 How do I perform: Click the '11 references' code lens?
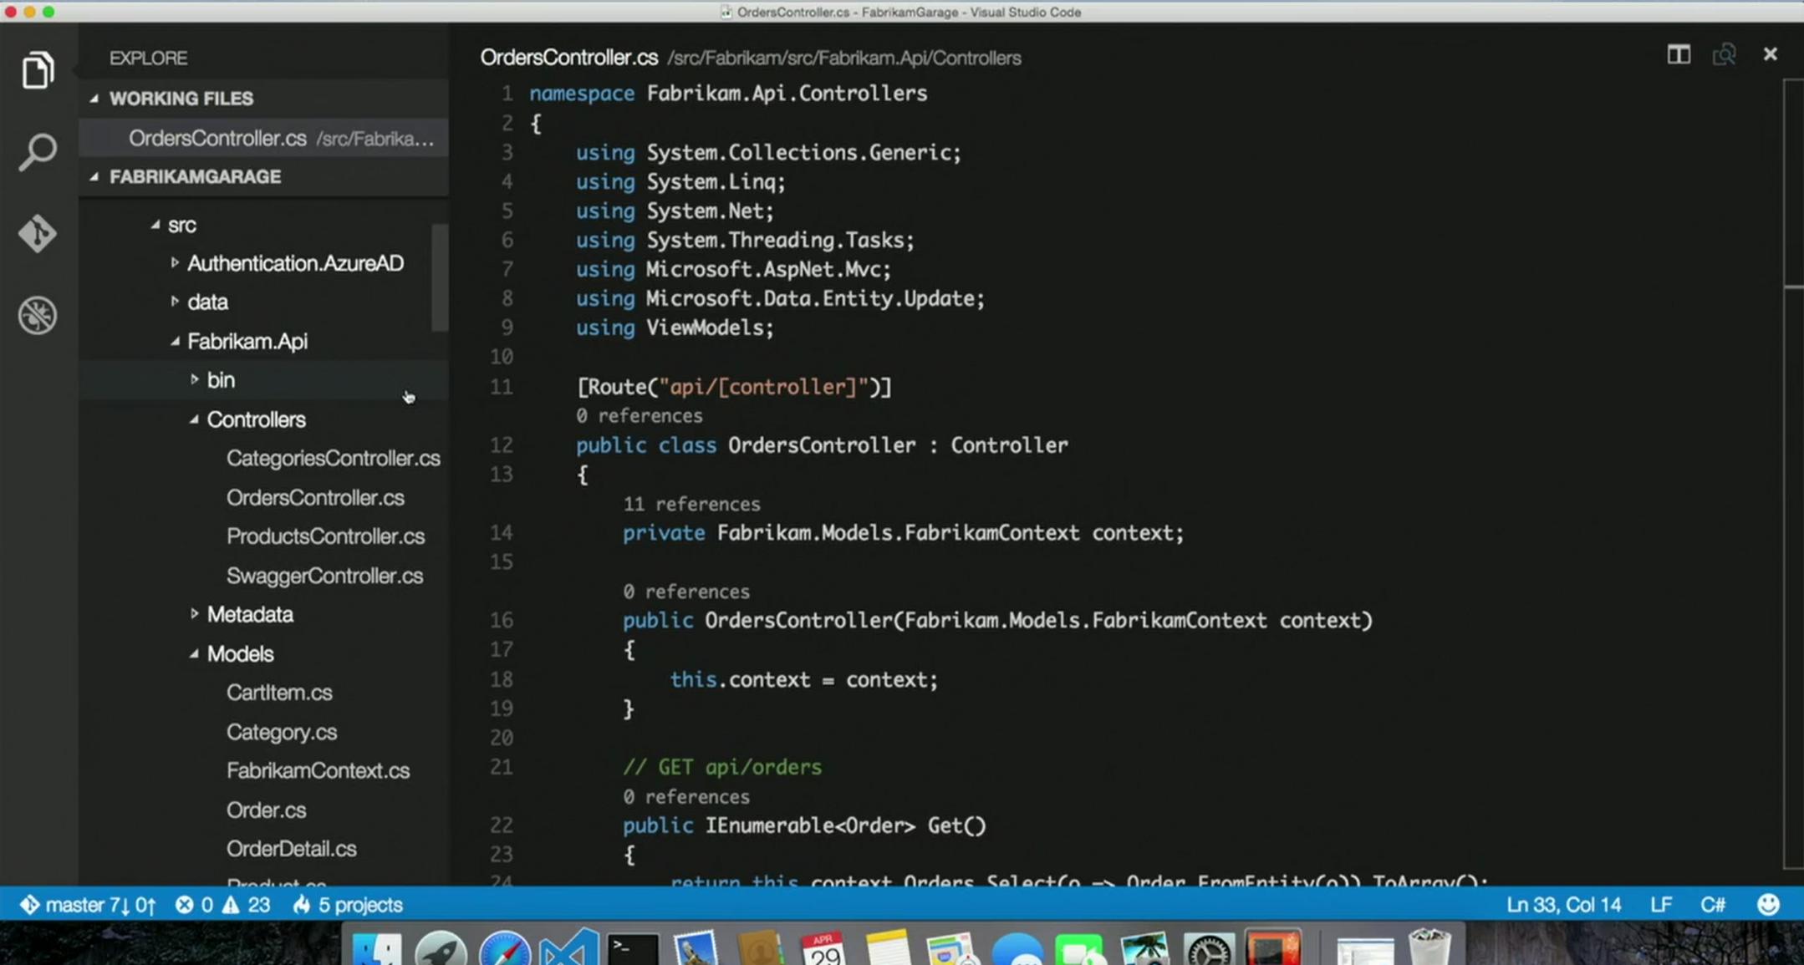(x=691, y=504)
